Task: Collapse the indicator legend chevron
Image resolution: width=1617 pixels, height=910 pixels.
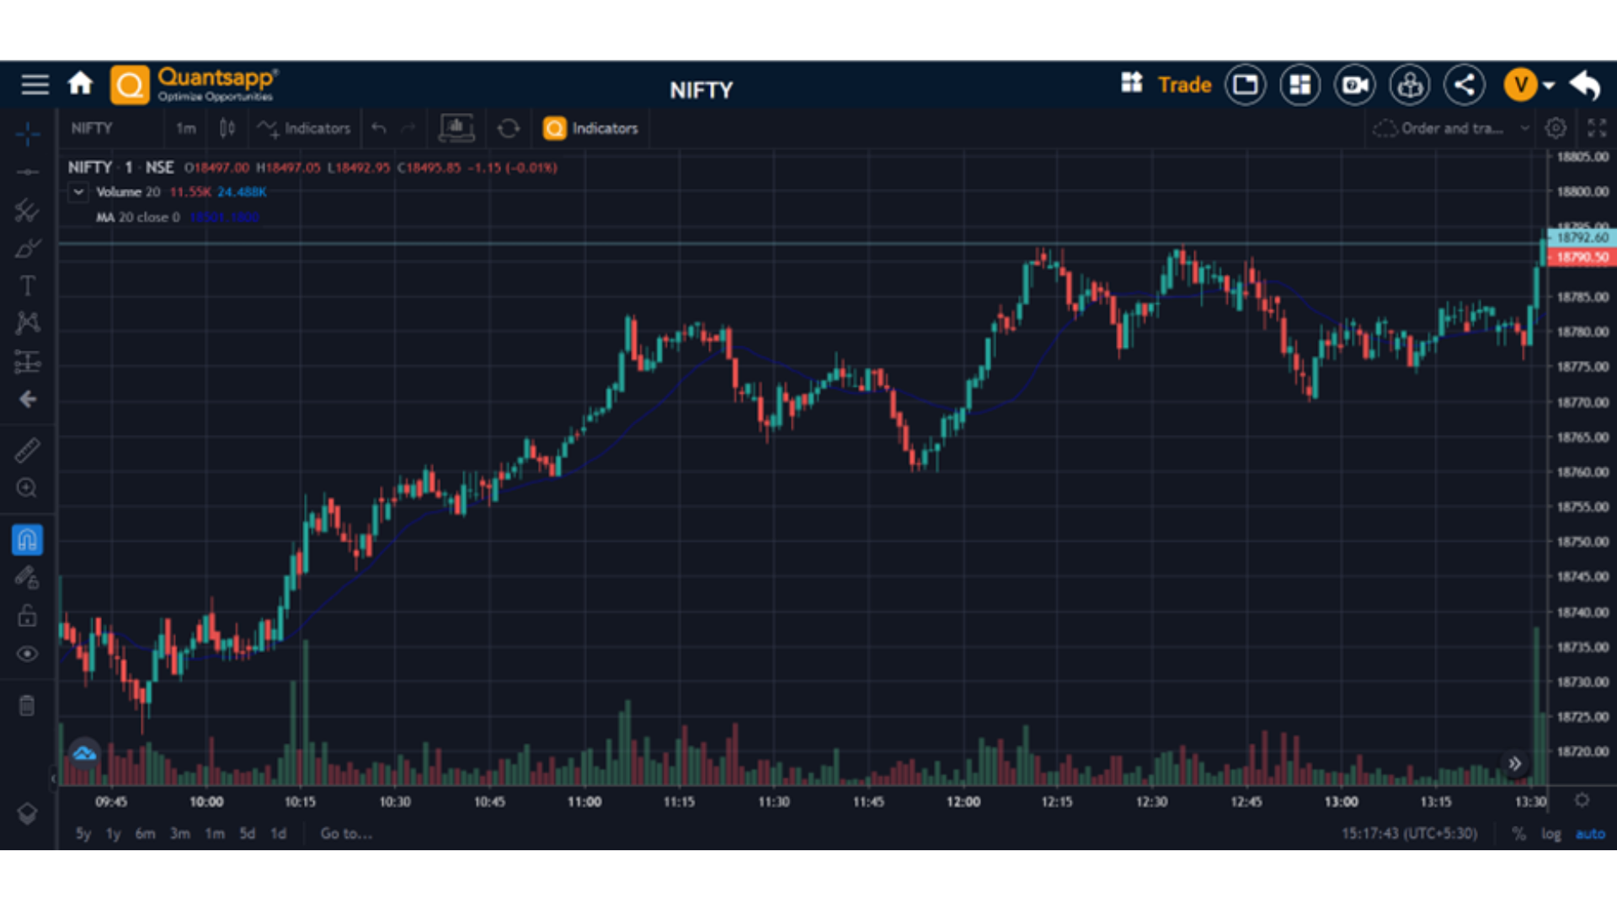Action: [x=78, y=192]
